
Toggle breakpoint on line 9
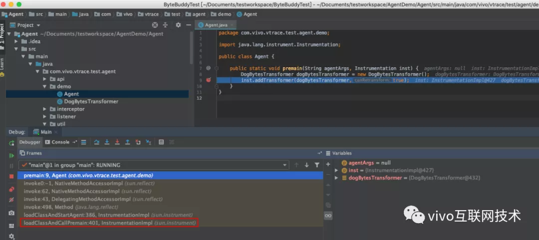pyautogui.click(x=208, y=80)
